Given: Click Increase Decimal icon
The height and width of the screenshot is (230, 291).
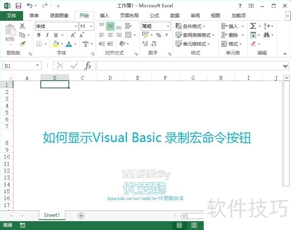Looking at the screenshot, I should pos(145,44).
